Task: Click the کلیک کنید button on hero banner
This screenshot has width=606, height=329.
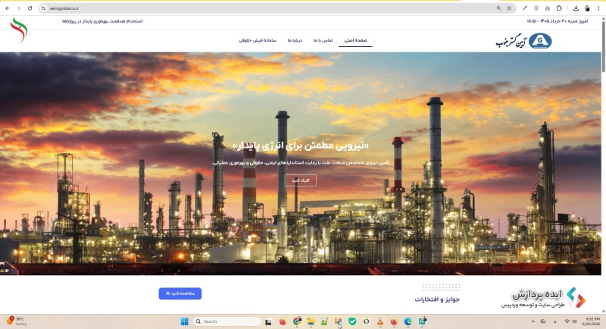Action: [x=300, y=180]
